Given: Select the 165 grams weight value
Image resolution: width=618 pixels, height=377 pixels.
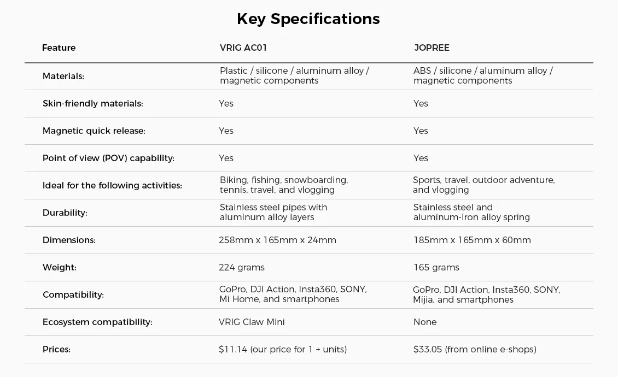Looking at the screenshot, I should (436, 268).
